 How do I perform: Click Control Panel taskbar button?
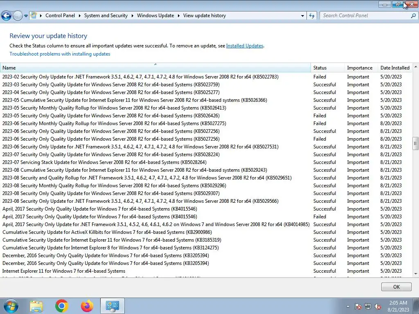coord(112,306)
